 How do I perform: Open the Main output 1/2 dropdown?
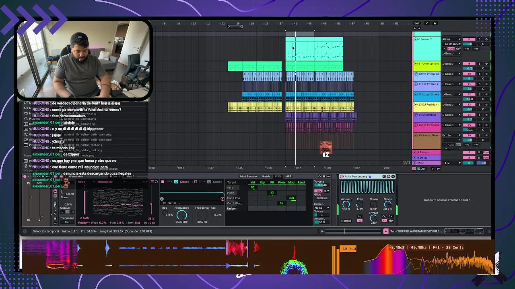point(451,163)
